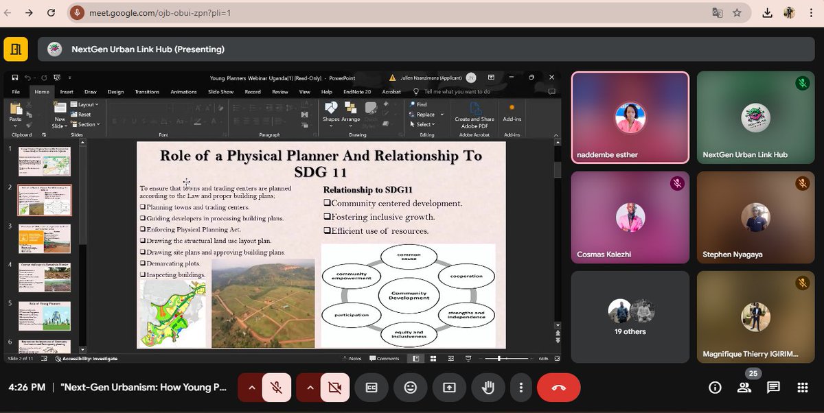Open the EndNote 20 ribbon tab
The width and height of the screenshot is (824, 413).
(x=357, y=91)
